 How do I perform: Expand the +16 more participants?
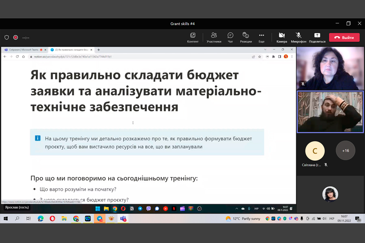pos(346,151)
